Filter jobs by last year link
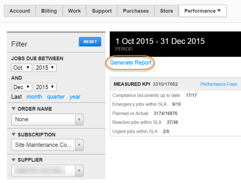Screen dimensions: 241x183 (x=75, y=97)
